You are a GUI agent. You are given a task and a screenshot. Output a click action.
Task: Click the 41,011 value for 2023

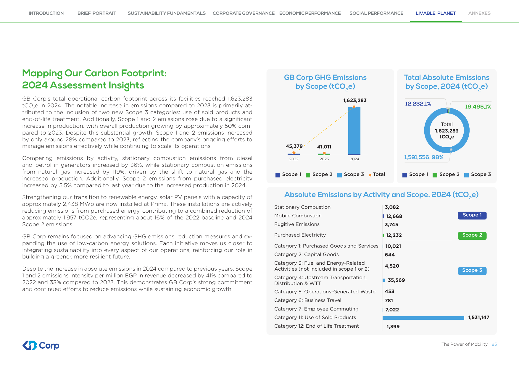[324, 147]
